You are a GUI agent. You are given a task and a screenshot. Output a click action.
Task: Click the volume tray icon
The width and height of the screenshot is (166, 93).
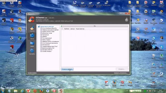155,91
